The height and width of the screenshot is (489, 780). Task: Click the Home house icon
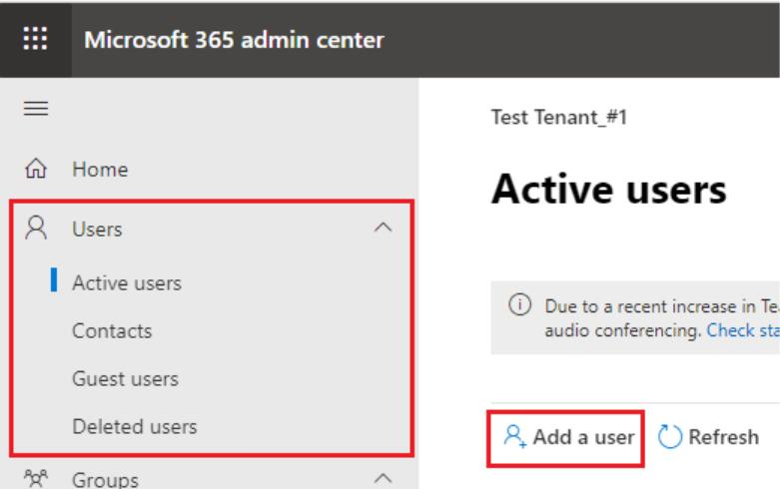(x=35, y=171)
